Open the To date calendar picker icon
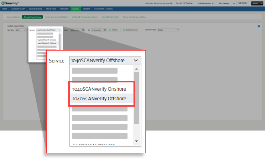265x160 pixels. 105,30
